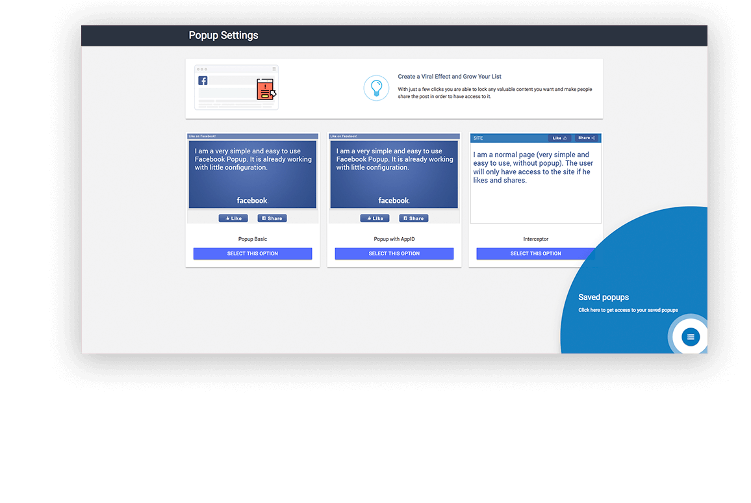Click Like in the Interceptor site header
This screenshot has height=503, width=751.
click(x=559, y=138)
